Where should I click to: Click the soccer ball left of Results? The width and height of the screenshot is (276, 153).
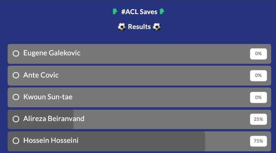(x=122, y=27)
